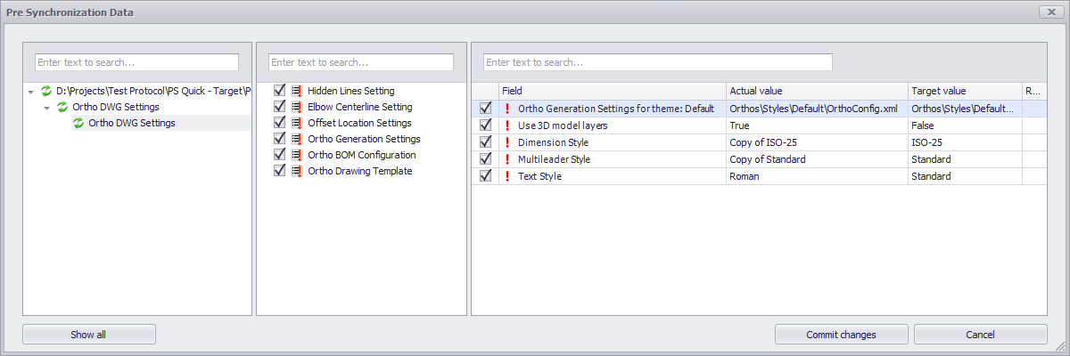Image resolution: width=1070 pixels, height=356 pixels.
Task: Click list icon beside Ortho Drawing Template
Action: click(296, 171)
